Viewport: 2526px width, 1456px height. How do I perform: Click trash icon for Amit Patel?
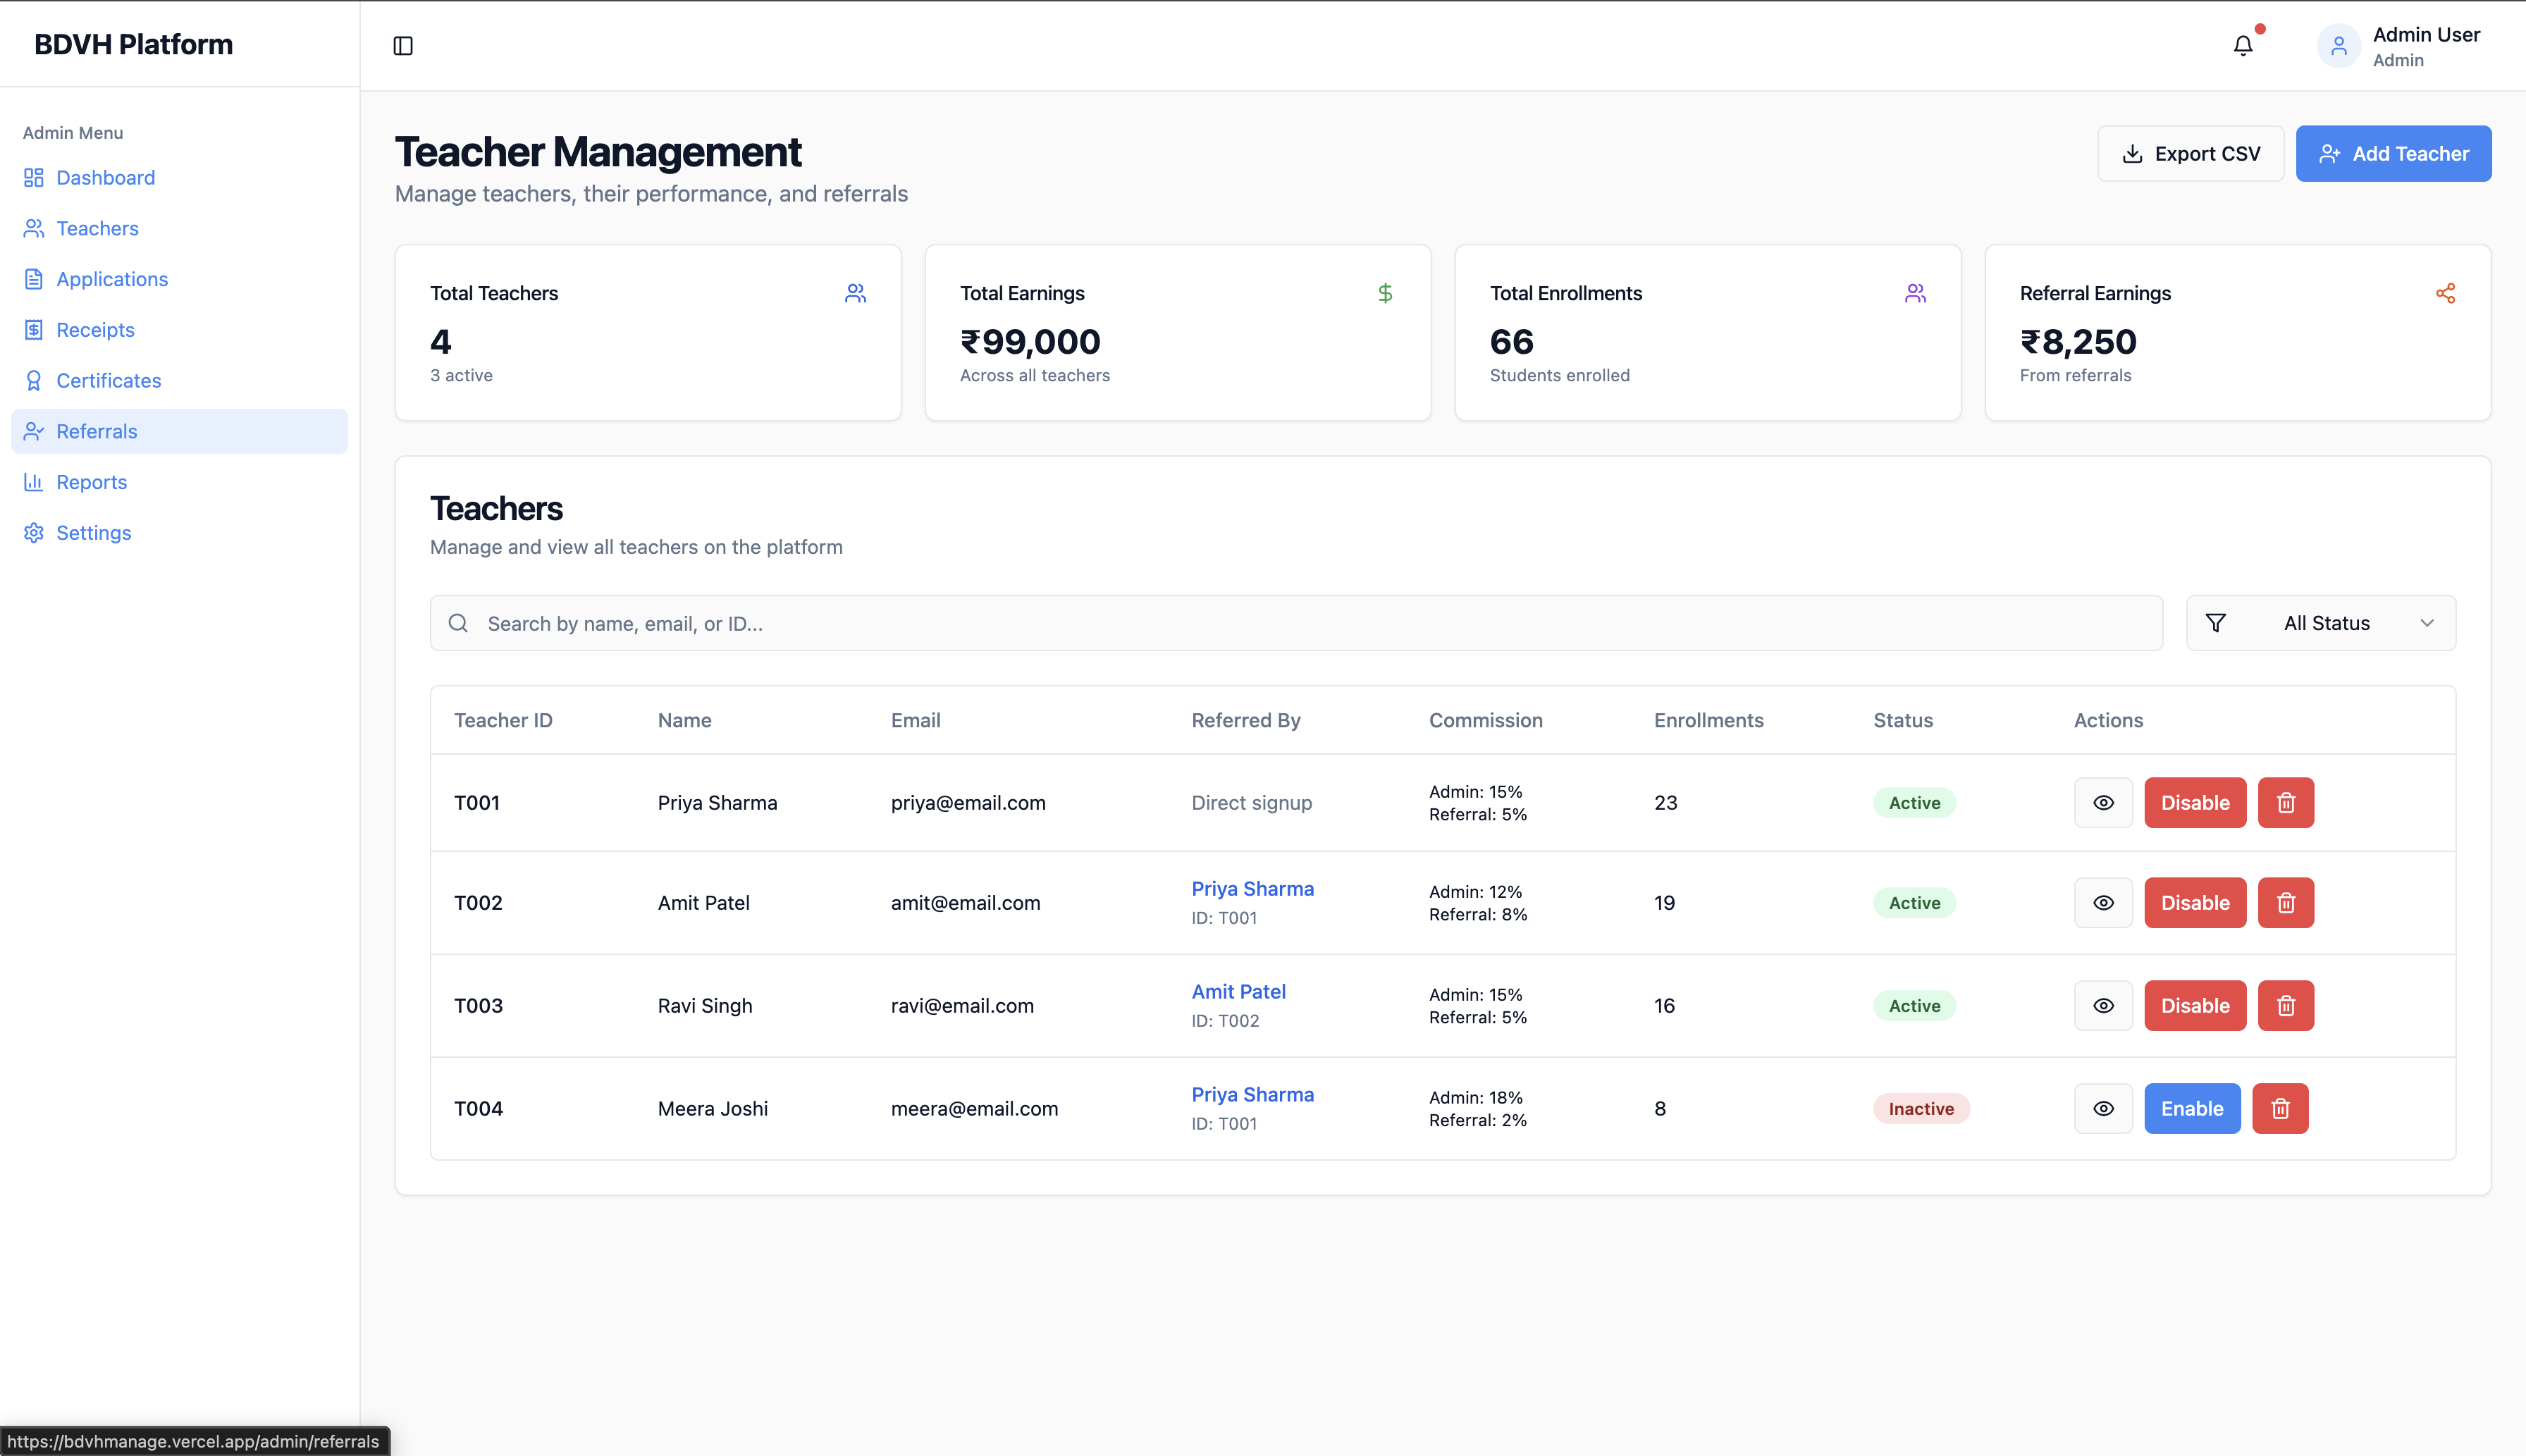[2285, 903]
